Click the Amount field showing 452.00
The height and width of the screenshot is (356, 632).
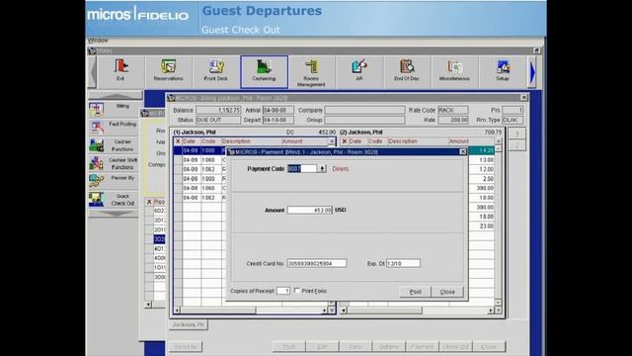coord(309,210)
